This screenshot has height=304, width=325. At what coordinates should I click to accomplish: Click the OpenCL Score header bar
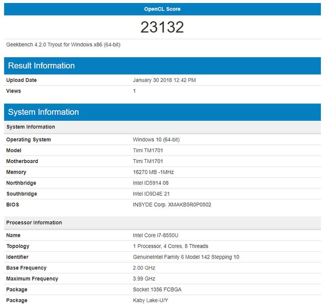coord(162,9)
